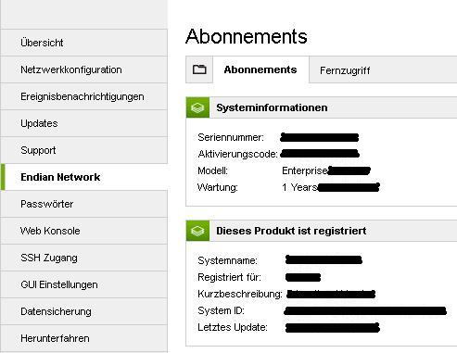457x353 pixels.
Task: Open Datensicherung in the sidebar
Action: pyautogui.click(x=83, y=311)
